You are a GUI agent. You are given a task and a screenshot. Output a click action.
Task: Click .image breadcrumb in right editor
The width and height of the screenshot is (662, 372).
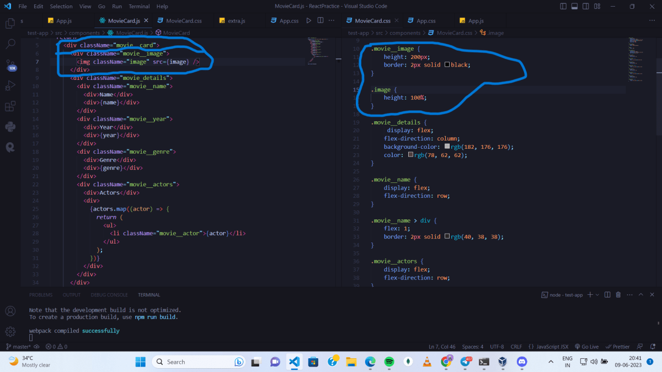(492, 33)
